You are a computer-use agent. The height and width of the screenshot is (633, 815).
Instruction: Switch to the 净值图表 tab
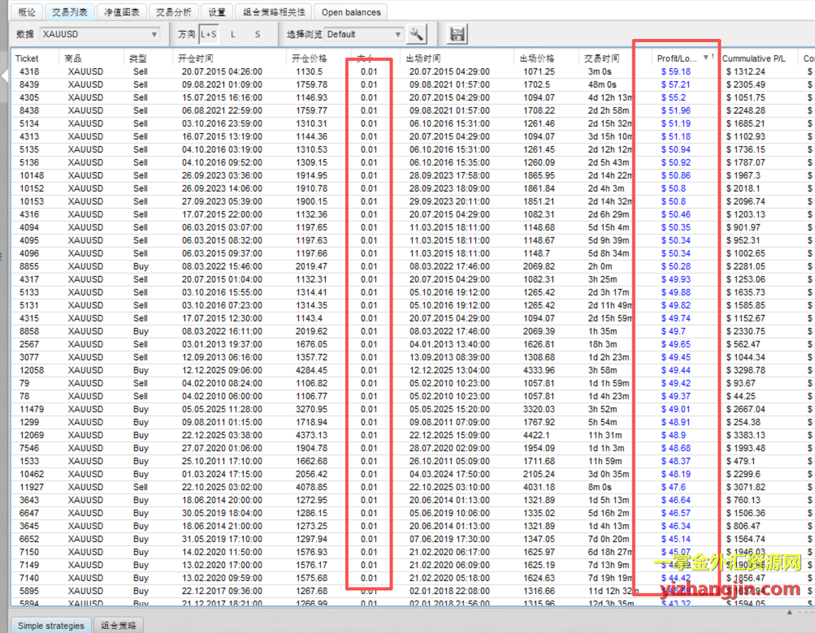coord(122,12)
